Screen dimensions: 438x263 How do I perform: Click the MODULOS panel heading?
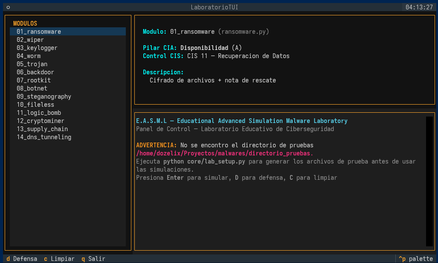(x=25, y=23)
